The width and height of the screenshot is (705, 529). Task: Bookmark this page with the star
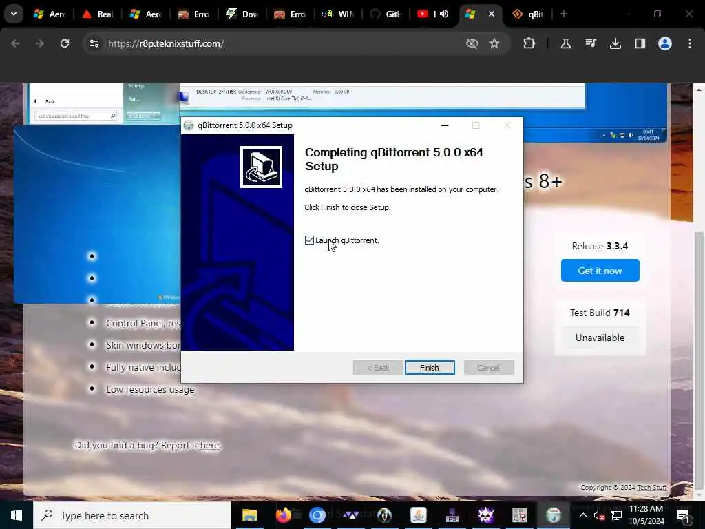pos(494,43)
